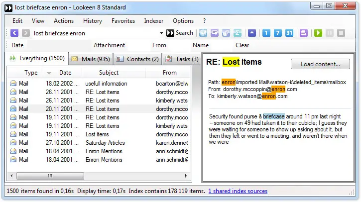Image resolution: width=361 pixels, height=202 pixels.
Task: Click the '1 shared index sources' link
Action: (x=238, y=191)
